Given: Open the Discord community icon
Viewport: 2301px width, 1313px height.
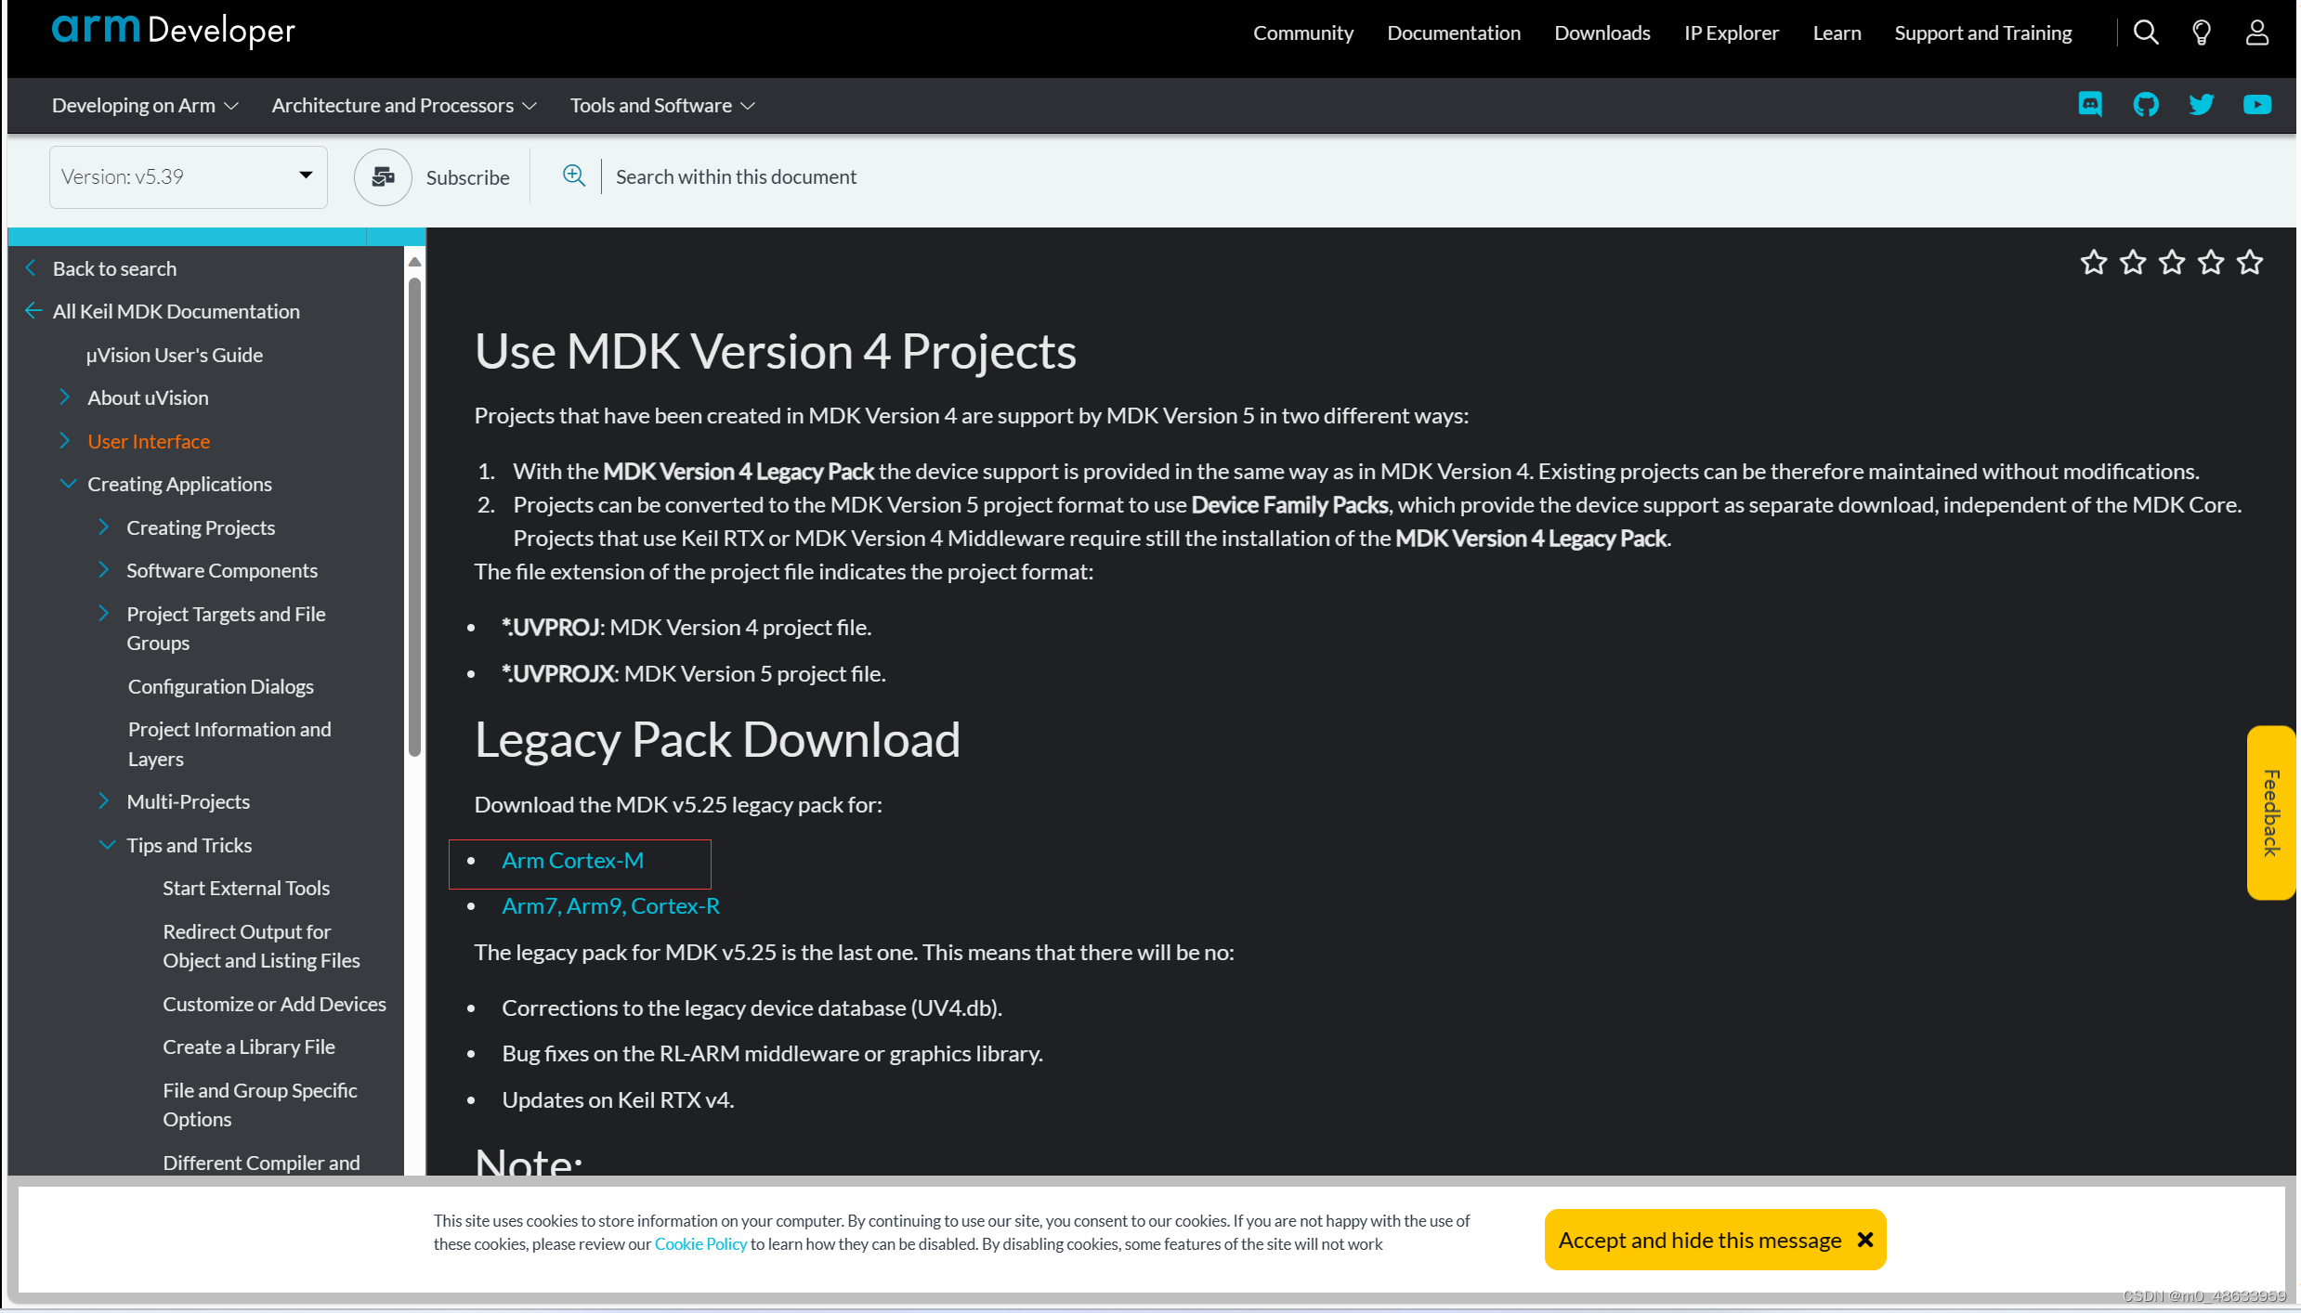Looking at the screenshot, I should tap(2090, 104).
